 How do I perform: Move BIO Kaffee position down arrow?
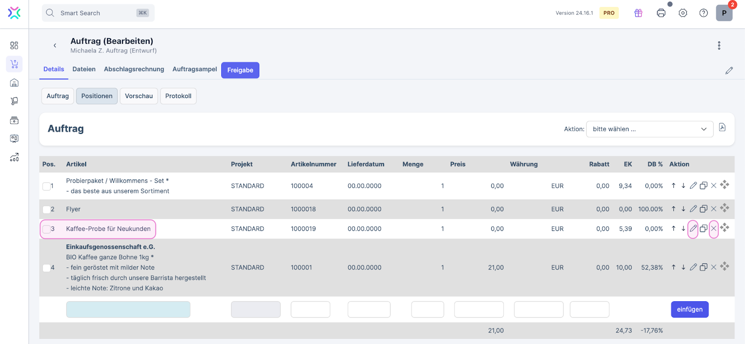(x=683, y=267)
